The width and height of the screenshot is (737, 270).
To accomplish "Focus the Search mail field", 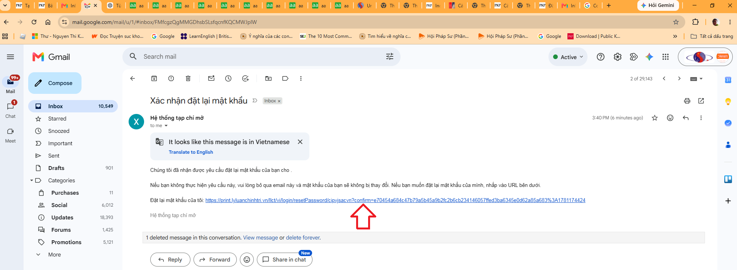I will coord(261,57).
